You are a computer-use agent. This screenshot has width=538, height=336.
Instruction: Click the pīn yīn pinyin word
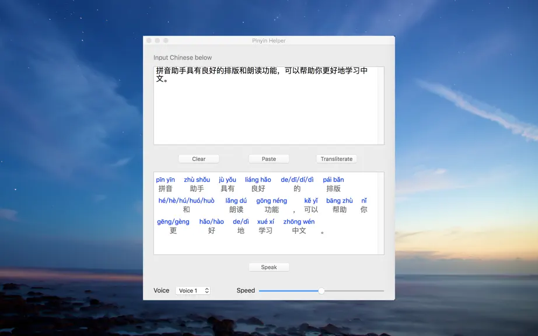tap(165, 180)
